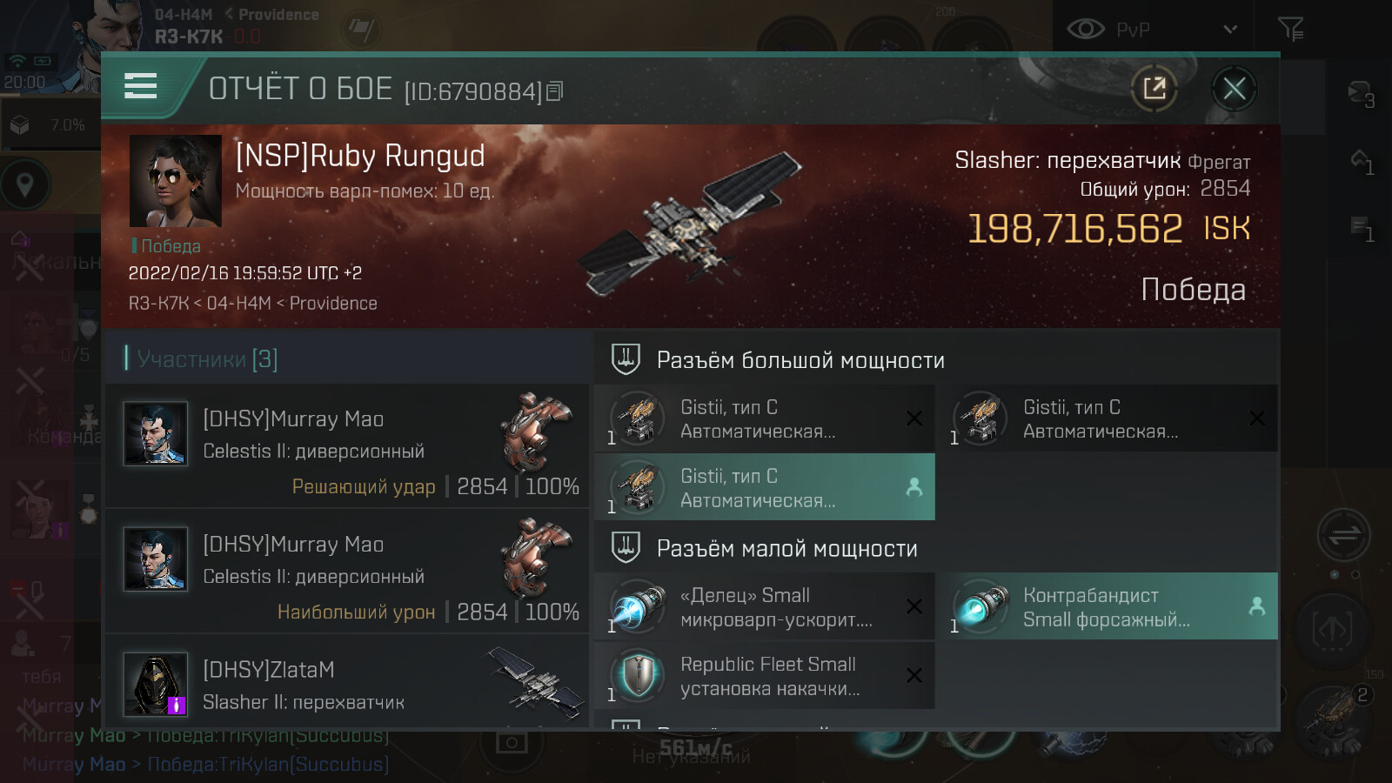
Task: Open the hamburger menu in battle report
Action: [140, 86]
